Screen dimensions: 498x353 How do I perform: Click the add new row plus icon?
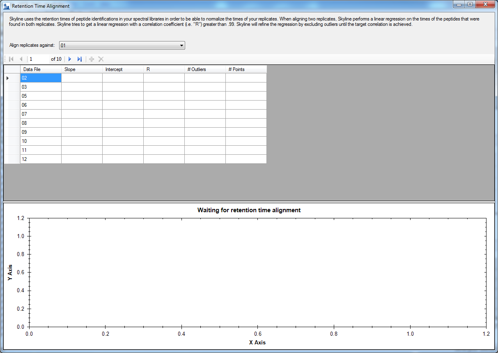(x=92, y=59)
